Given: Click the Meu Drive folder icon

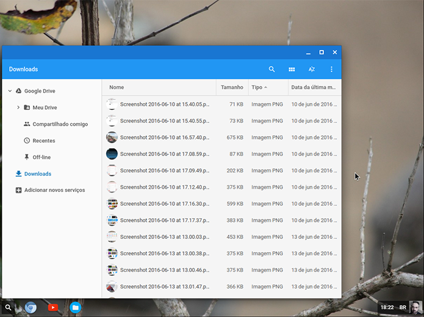Looking at the screenshot, I should 27,107.
